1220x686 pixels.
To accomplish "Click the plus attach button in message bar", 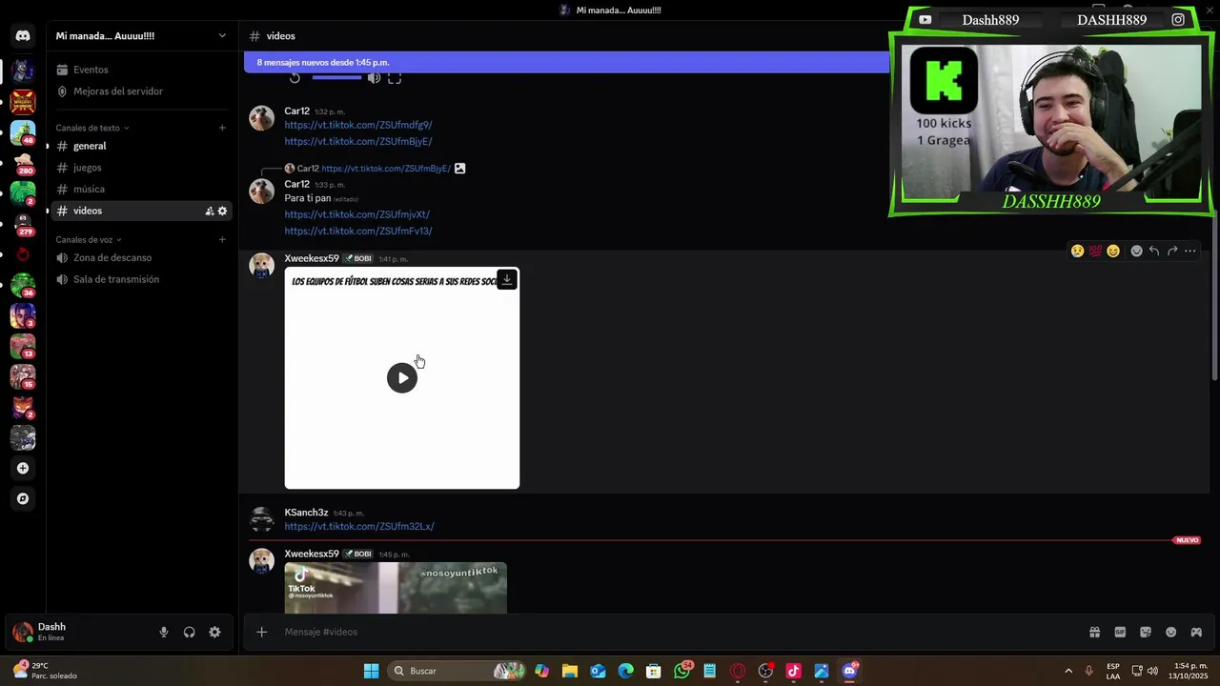I will (262, 632).
